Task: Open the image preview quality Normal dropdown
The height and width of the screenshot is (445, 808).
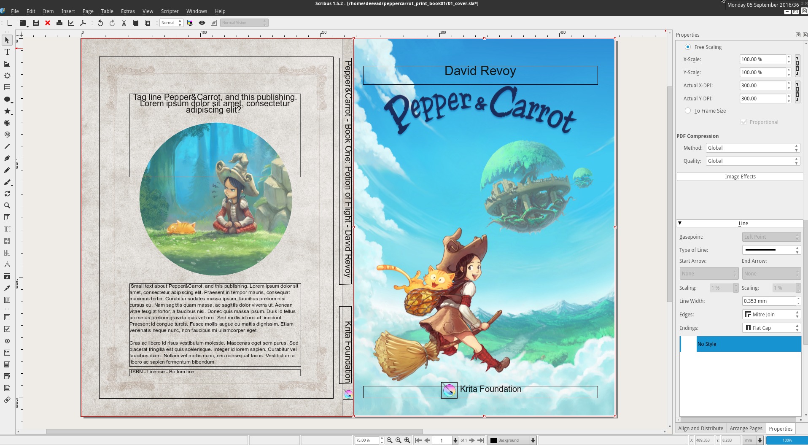Action: click(171, 23)
